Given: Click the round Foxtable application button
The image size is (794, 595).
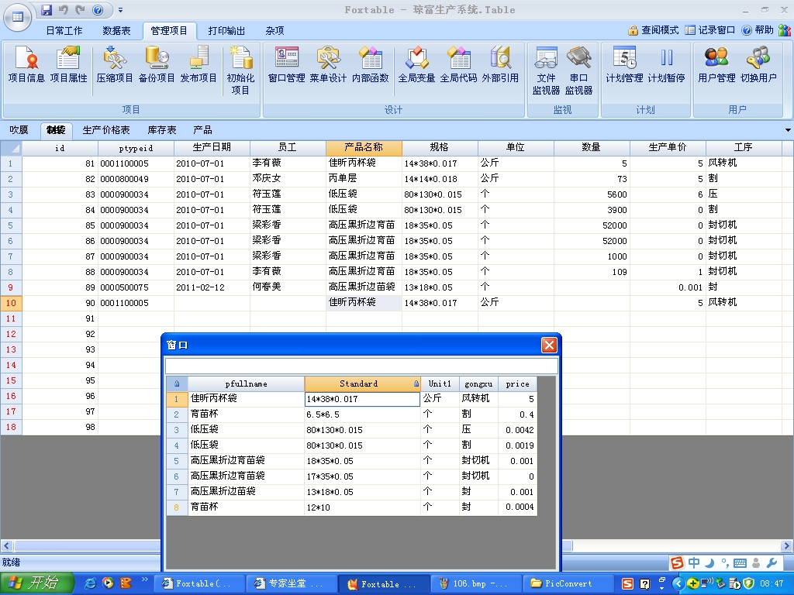Looking at the screenshot, I should tap(18, 17).
